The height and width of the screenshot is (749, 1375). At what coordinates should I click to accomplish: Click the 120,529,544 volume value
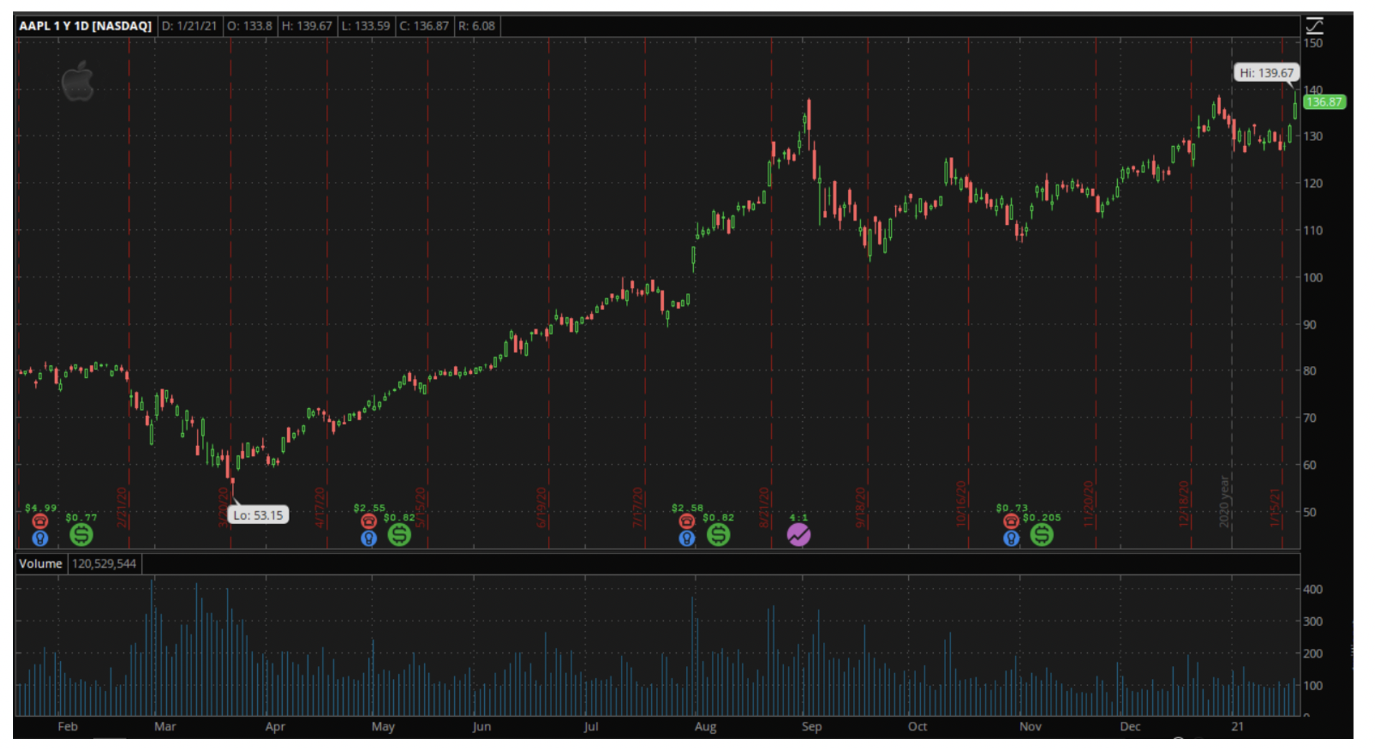104,564
